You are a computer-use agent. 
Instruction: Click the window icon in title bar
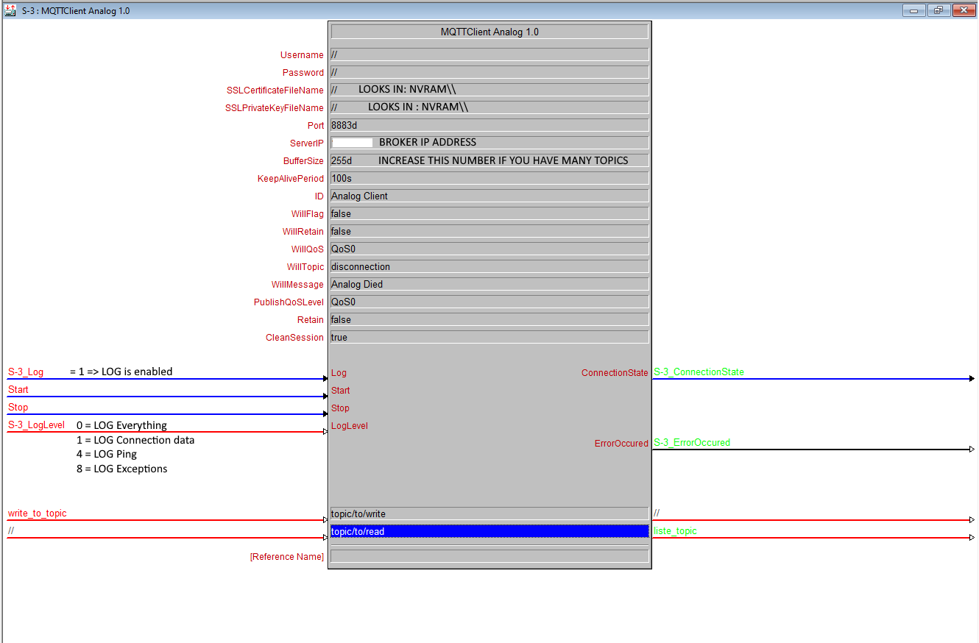(x=11, y=10)
